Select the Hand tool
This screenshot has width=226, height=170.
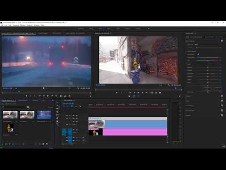pos(57,121)
